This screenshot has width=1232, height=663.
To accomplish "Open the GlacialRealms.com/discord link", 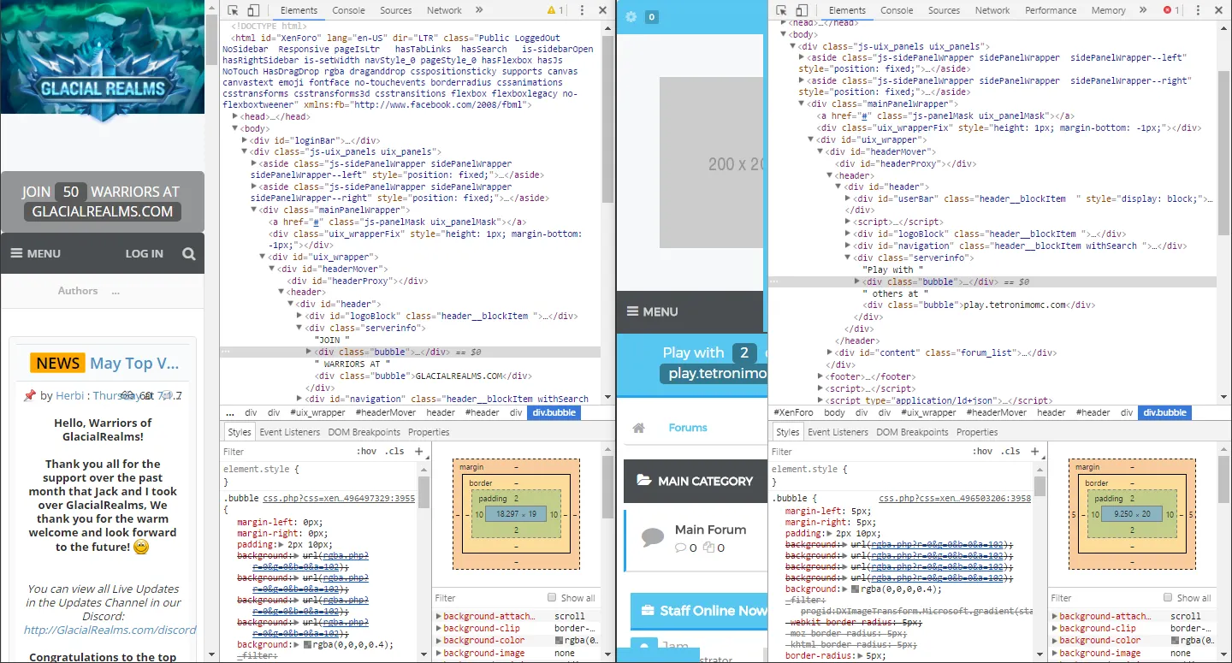I will (110, 630).
